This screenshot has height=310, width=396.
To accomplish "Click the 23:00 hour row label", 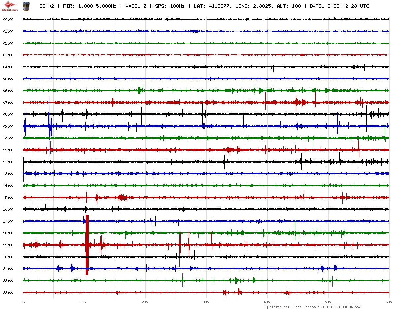I will pyautogui.click(x=8, y=293).
